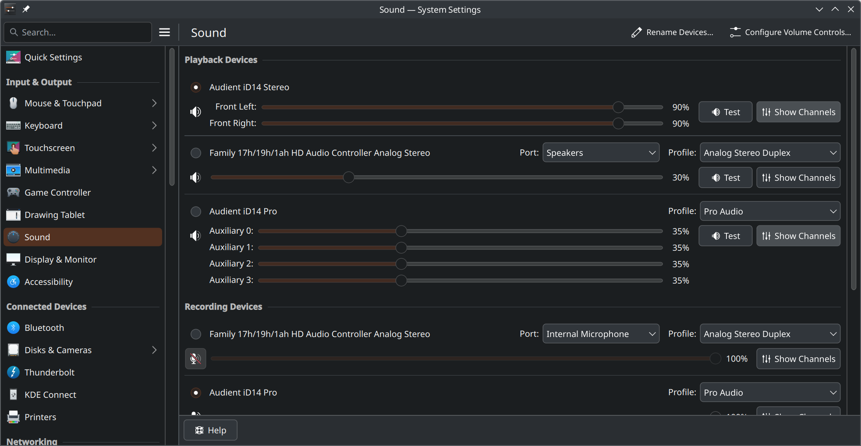The image size is (861, 446).
Task: Open KDE Connect in the sidebar
Action: pos(50,395)
